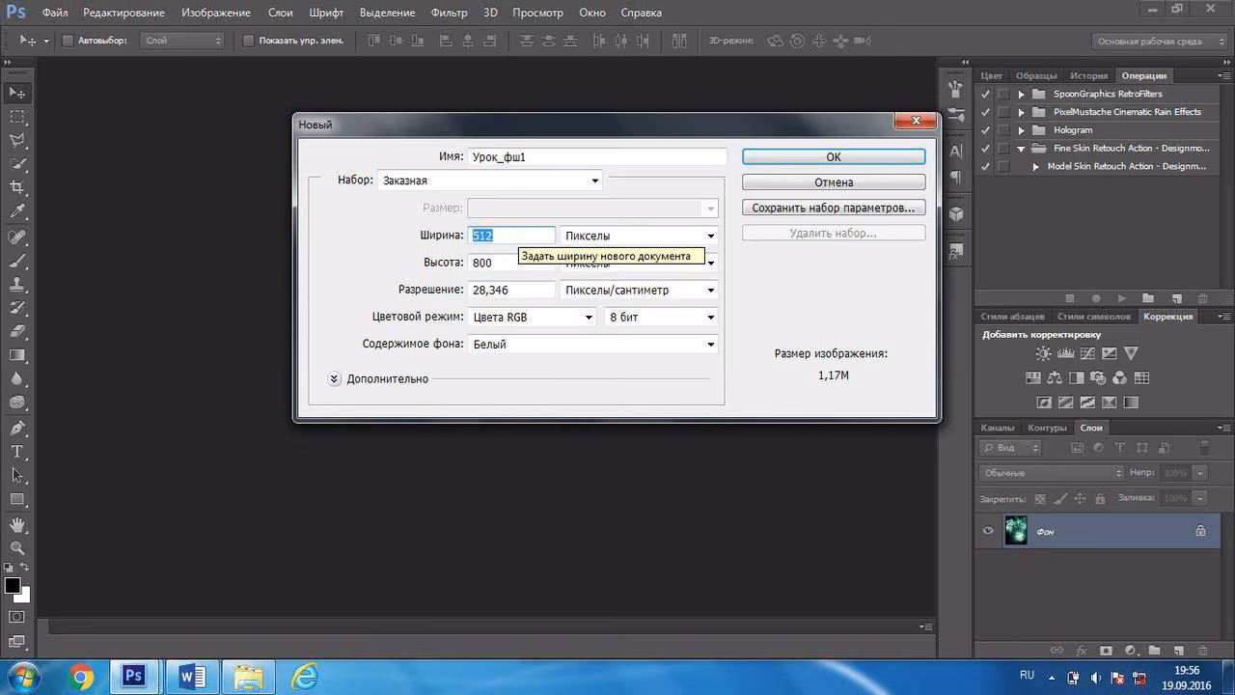
Task: Select the Blur tool (droplet)
Action: click(17, 380)
